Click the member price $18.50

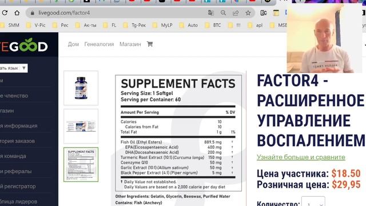click(x=346, y=173)
